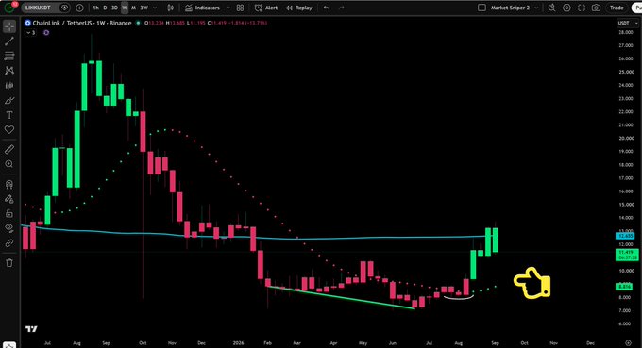
Task: Open the user profile avatar menu
Action: 9,8
